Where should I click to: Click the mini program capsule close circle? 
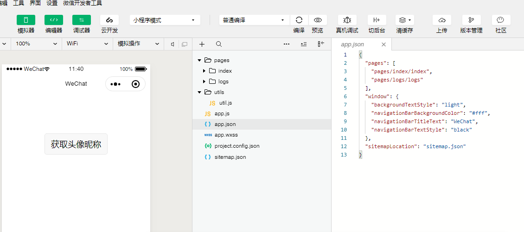135,84
